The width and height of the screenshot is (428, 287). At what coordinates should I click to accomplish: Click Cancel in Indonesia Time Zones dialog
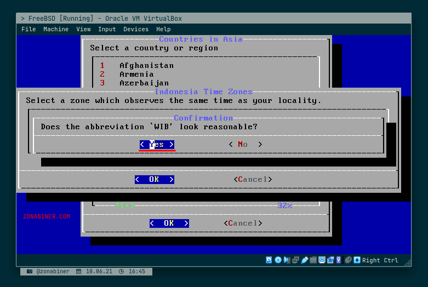(253, 179)
